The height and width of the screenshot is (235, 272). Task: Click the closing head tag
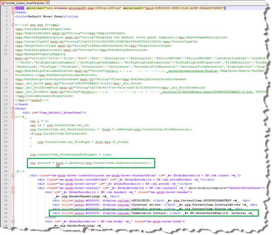(21, 104)
